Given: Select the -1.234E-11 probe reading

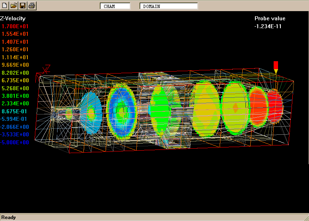Looking at the screenshot, I should (268, 26).
